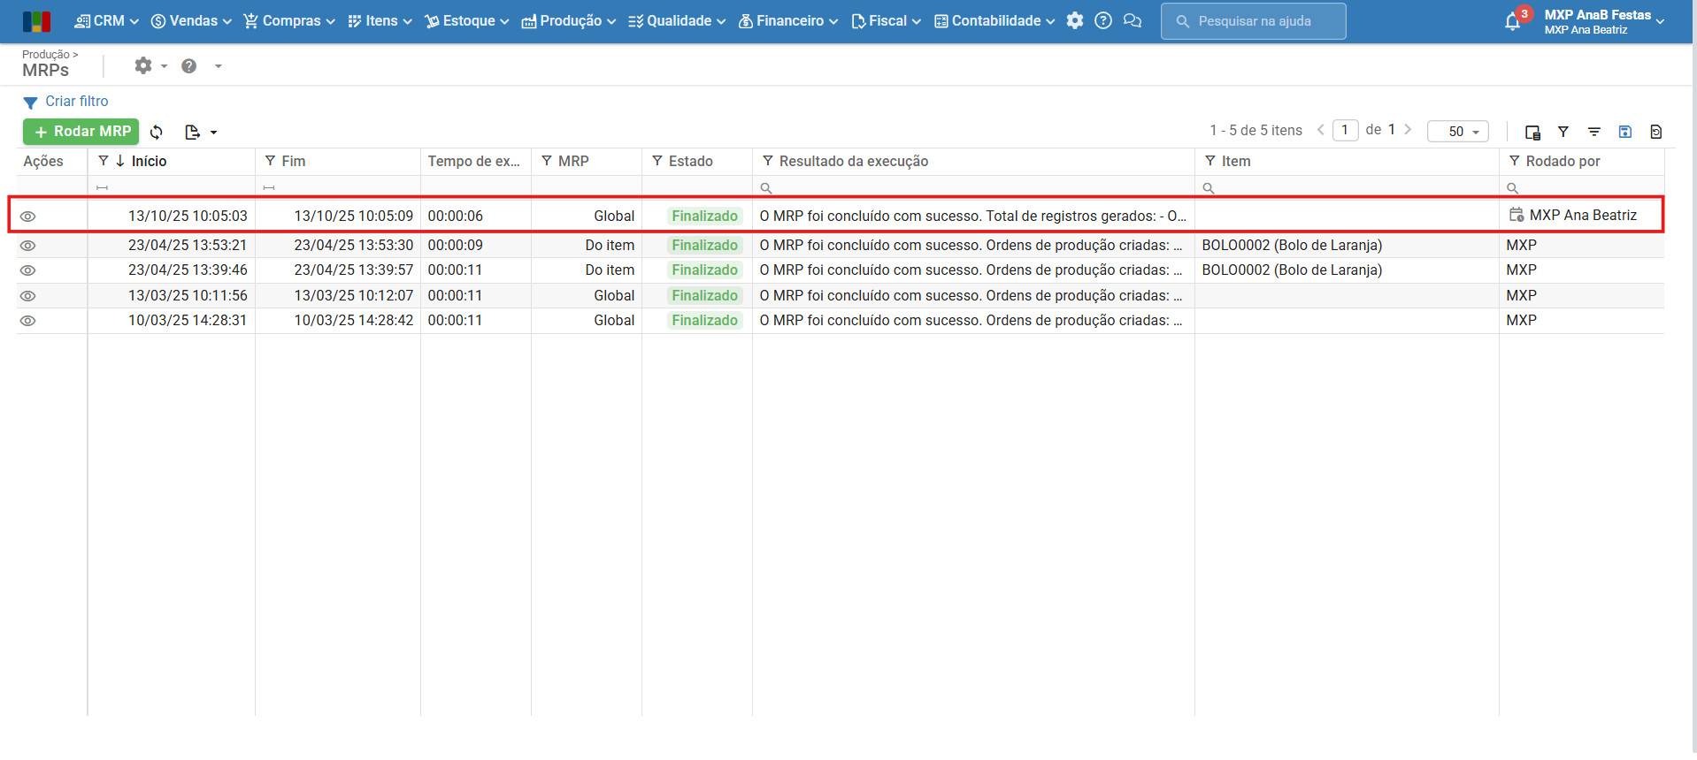Click the filter funnel icon in grid toolbar
This screenshot has height=760, width=1697.
tap(1563, 132)
